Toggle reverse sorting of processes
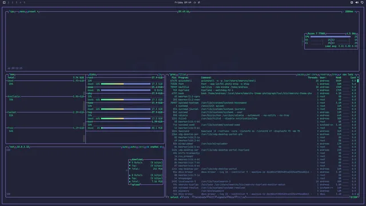This screenshot has width=366, height=206. click(x=324, y=74)
